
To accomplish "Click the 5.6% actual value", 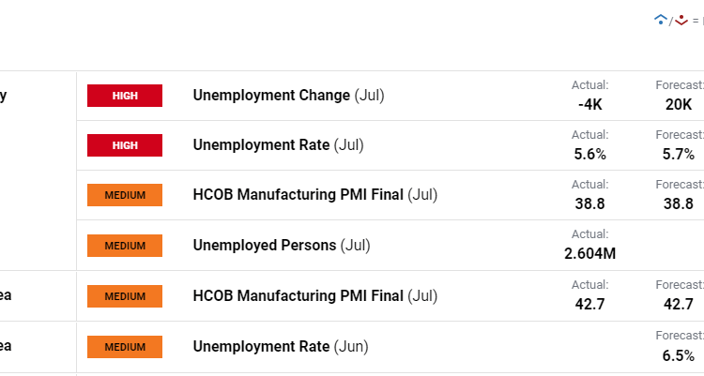I will tap(590, 154).
